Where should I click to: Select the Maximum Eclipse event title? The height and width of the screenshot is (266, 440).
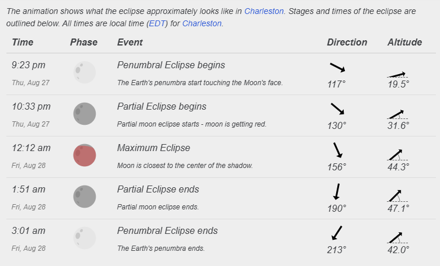coord(153,148)
